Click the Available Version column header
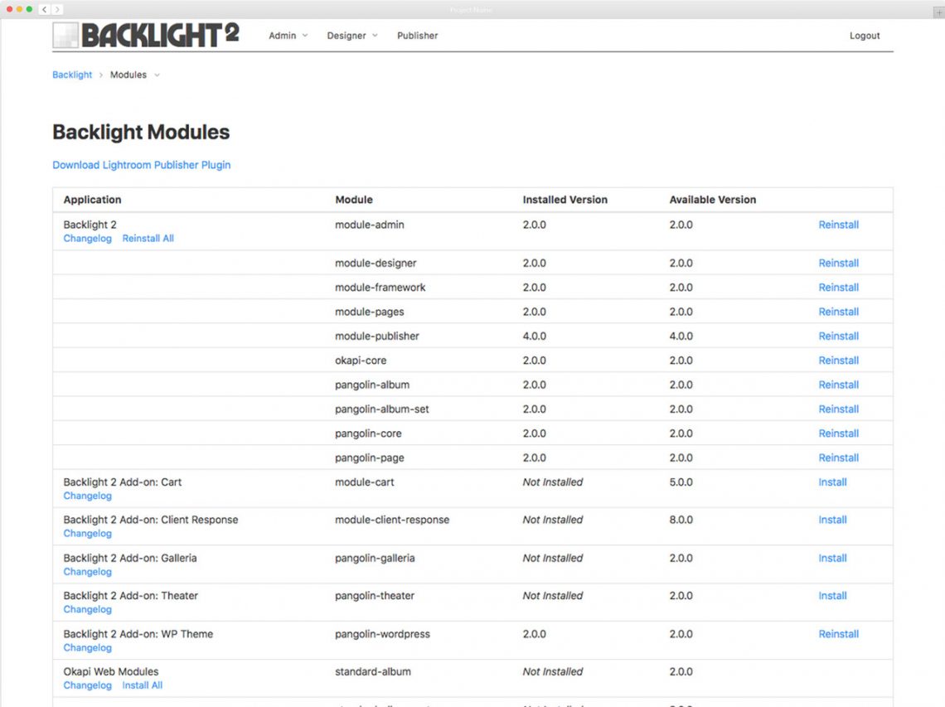 click(712, 200)
